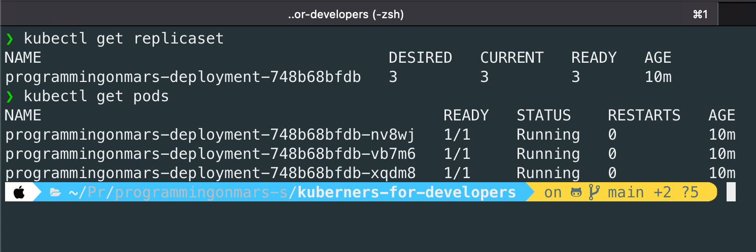Click the '?5' untracked files indicator
756x252 pixels.
[x=690, y=193]
